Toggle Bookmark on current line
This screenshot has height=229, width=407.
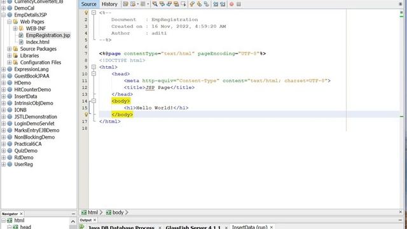206,4
